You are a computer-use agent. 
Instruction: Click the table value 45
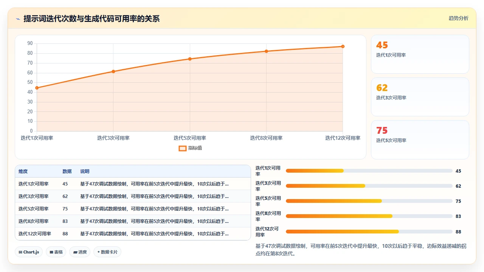(x=65, y=184)
